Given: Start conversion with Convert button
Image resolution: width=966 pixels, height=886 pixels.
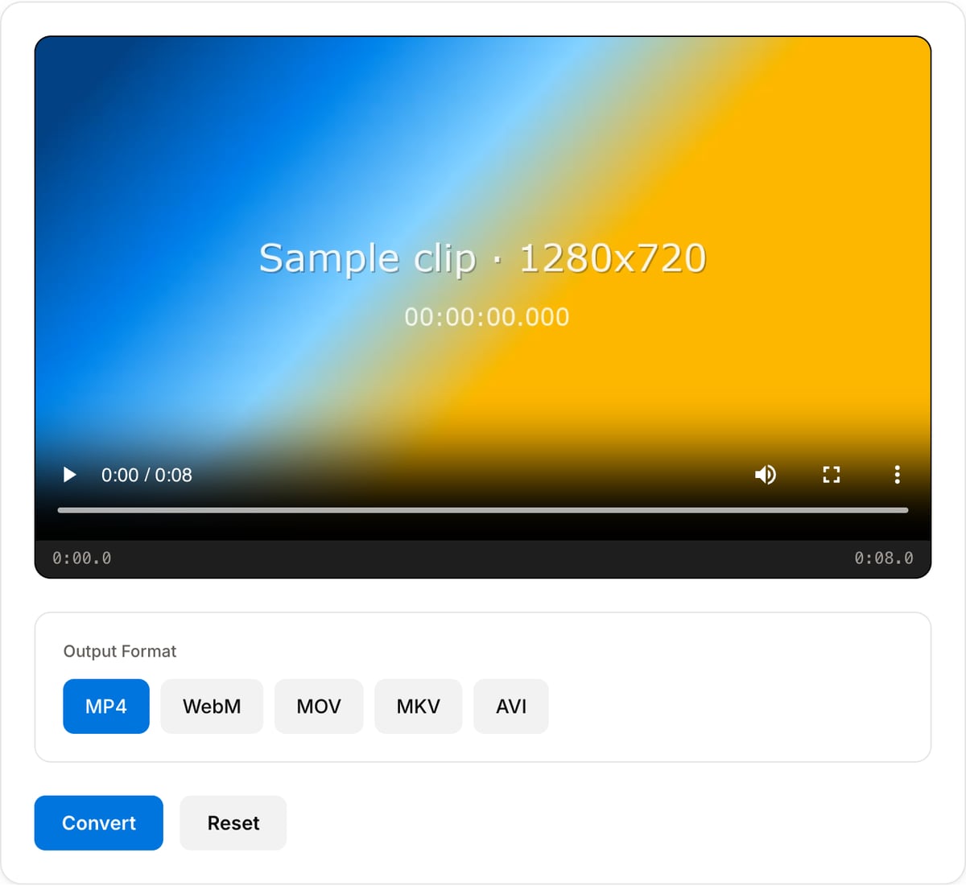Looking at the screenshot, I should (x=99, y=823).
